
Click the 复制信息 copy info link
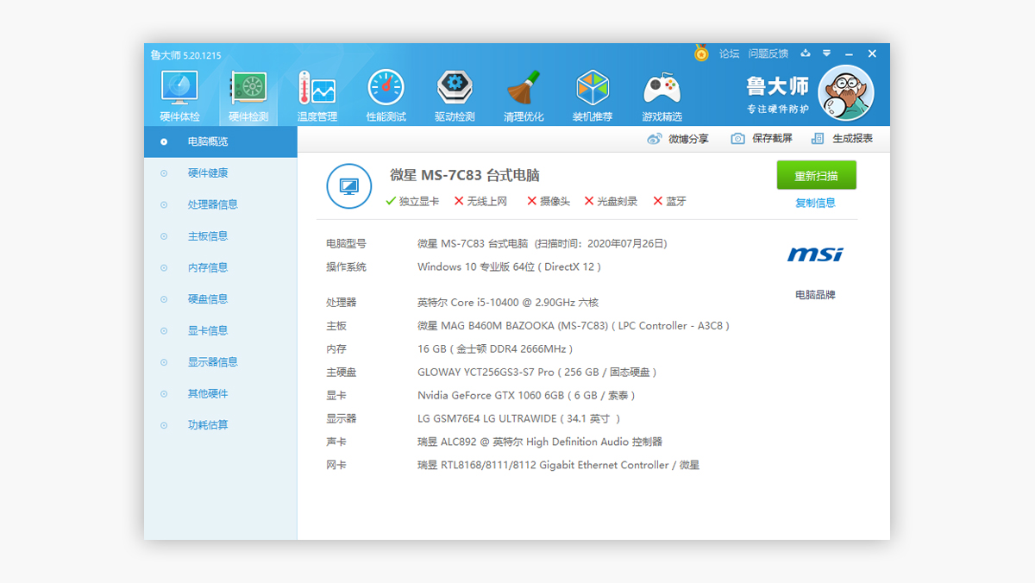[815, 204]
